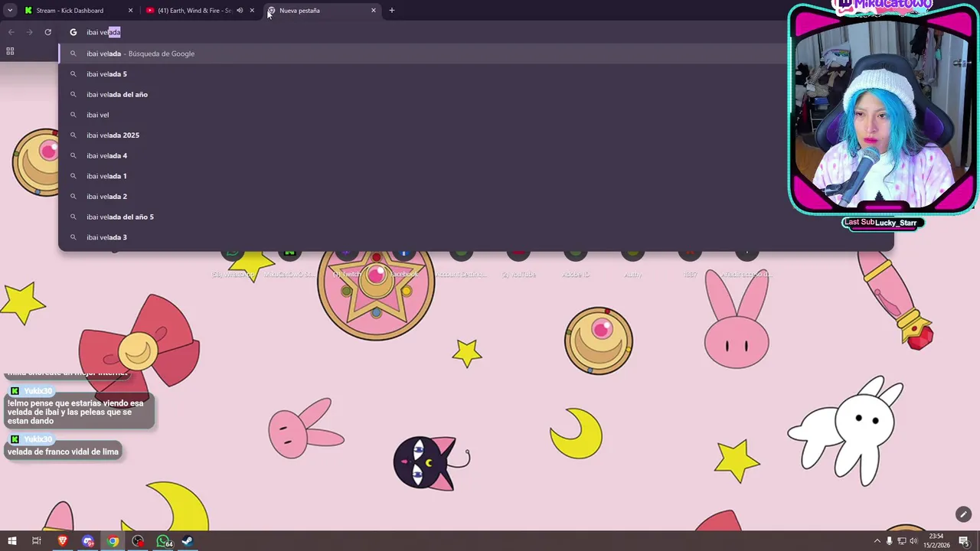Select suggestion 'ibai velada 4'
The height and width of the screenshot is (551, 980).
tap(475, 155)
